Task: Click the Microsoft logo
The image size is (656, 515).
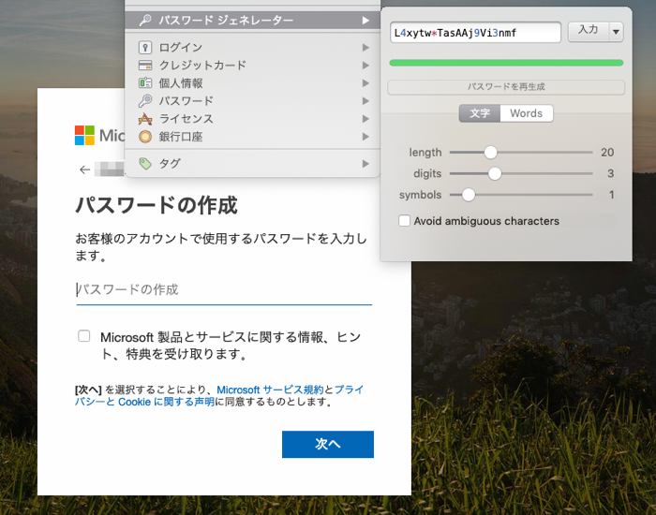Action: (84, 136)
